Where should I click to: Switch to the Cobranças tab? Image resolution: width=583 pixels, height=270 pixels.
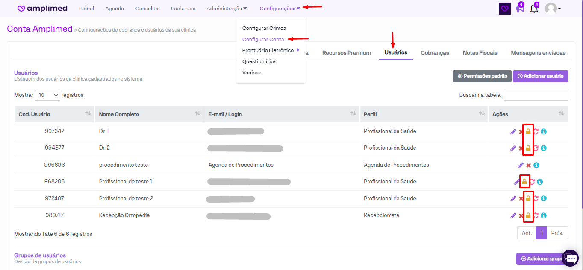(x=435, y=53)
